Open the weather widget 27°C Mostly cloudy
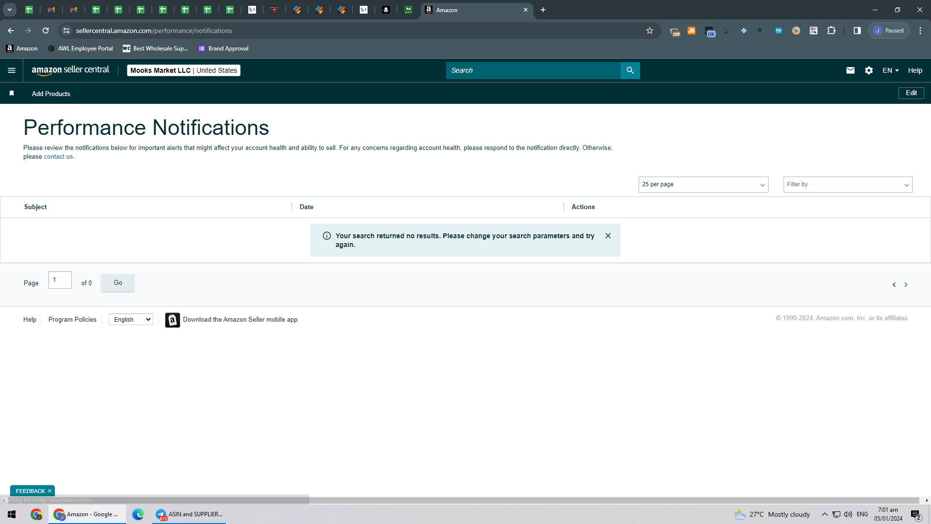The height and width of the screenshot is (524, 931). coord(772,514)
